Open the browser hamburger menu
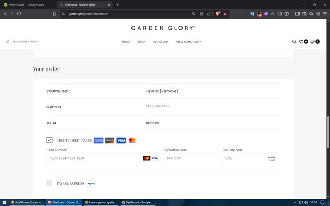Image resolution: width=330 pixels, height=206 pixels. pyautogui.click(x=325, y=14)
